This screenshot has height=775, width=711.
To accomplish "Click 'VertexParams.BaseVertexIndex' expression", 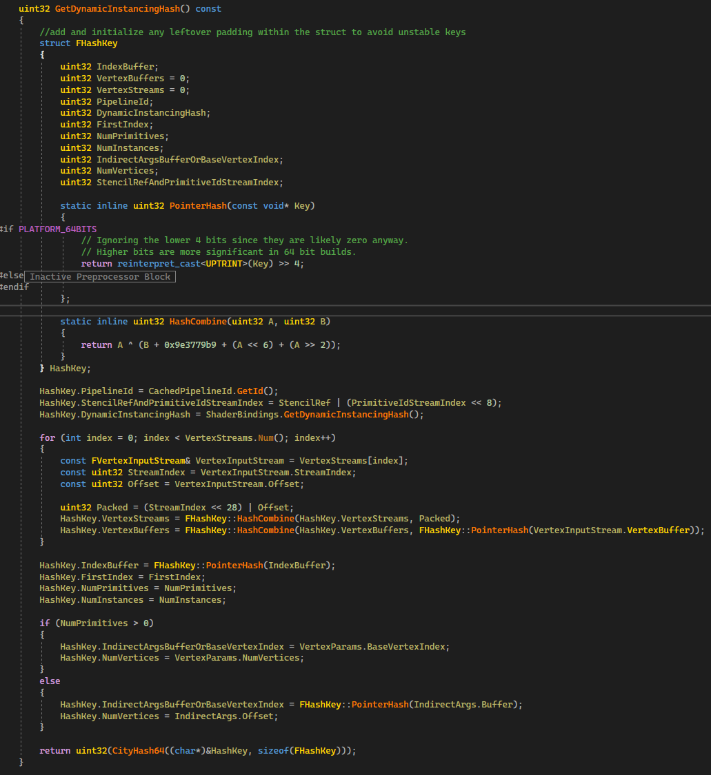I will coord(372,647).
